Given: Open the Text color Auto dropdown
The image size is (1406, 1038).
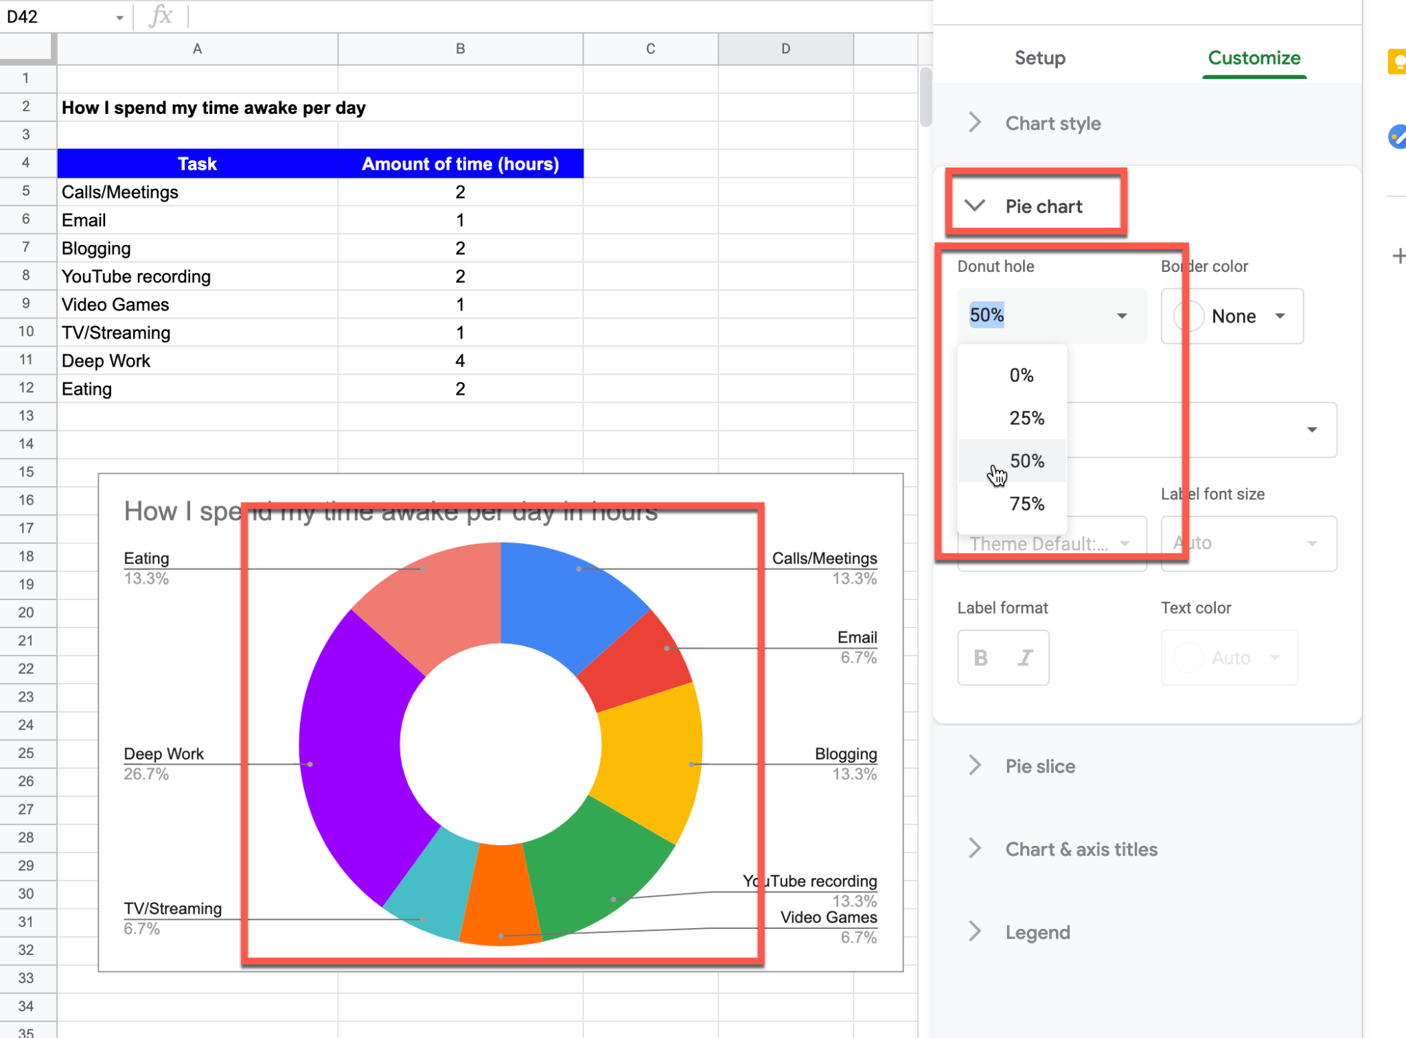Looking at the screenshot, I should coord(1230,658).
